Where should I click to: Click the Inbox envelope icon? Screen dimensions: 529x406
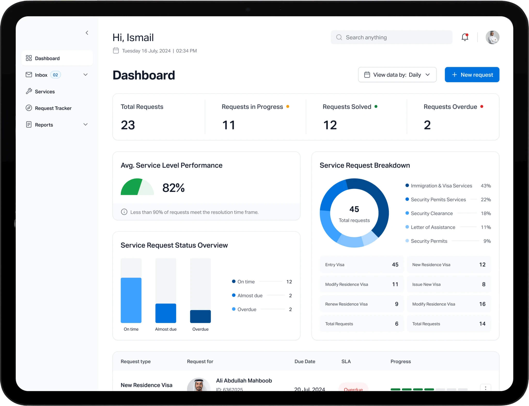[x=29, y=75]
